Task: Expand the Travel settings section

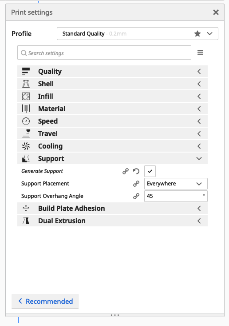Action: 112,134
